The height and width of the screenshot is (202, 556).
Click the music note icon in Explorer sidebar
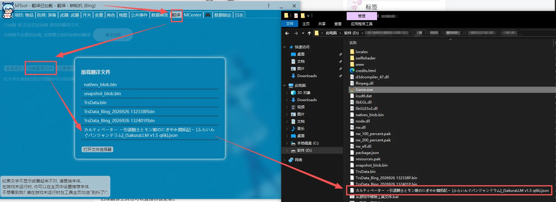point(293,128)
